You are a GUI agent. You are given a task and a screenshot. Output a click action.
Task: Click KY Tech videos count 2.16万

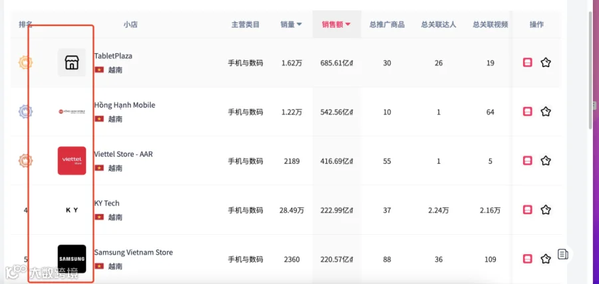click(490, 210)
